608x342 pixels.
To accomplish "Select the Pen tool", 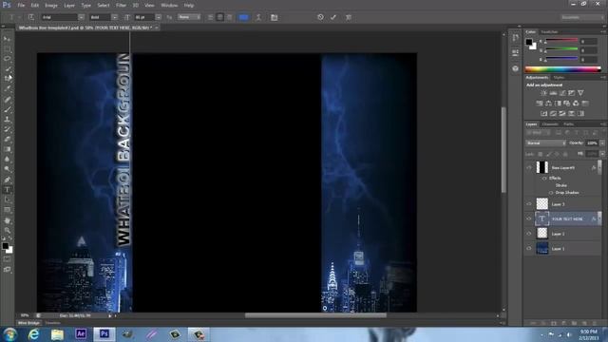I will click(7, 180).
